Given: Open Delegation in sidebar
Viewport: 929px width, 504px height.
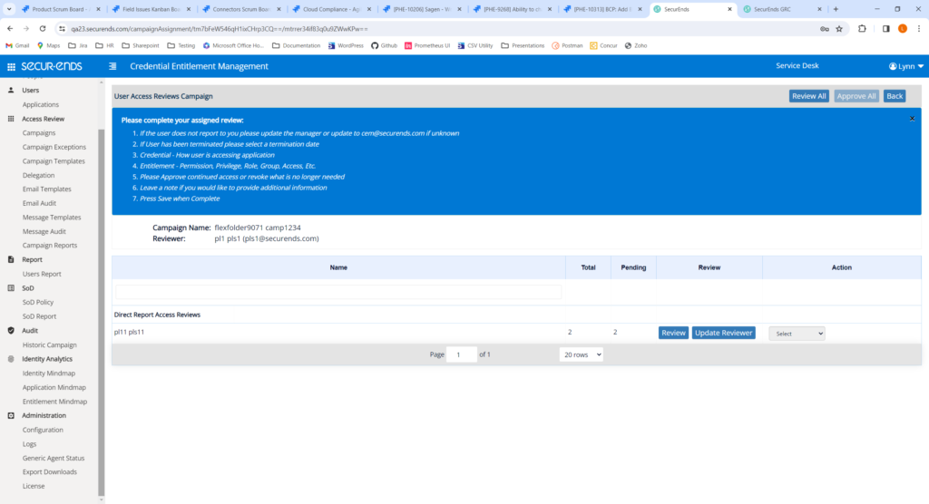Looking at the screenshot, I should [x=38, y=175].
